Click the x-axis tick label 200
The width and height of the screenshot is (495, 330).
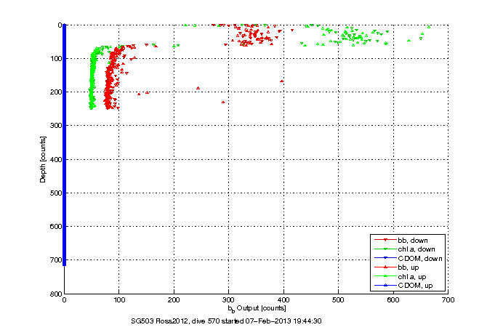coord(174,300)
